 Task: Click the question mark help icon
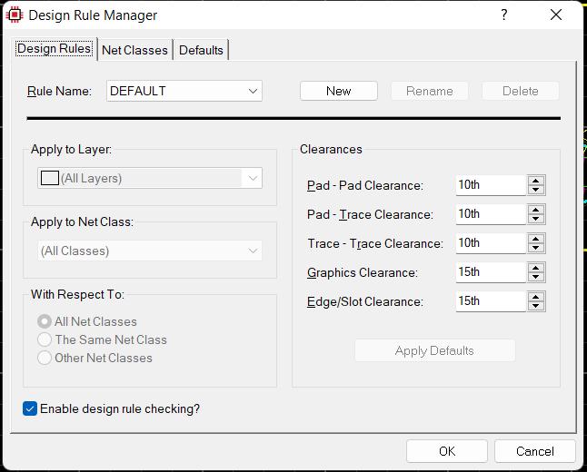point(504,15)
